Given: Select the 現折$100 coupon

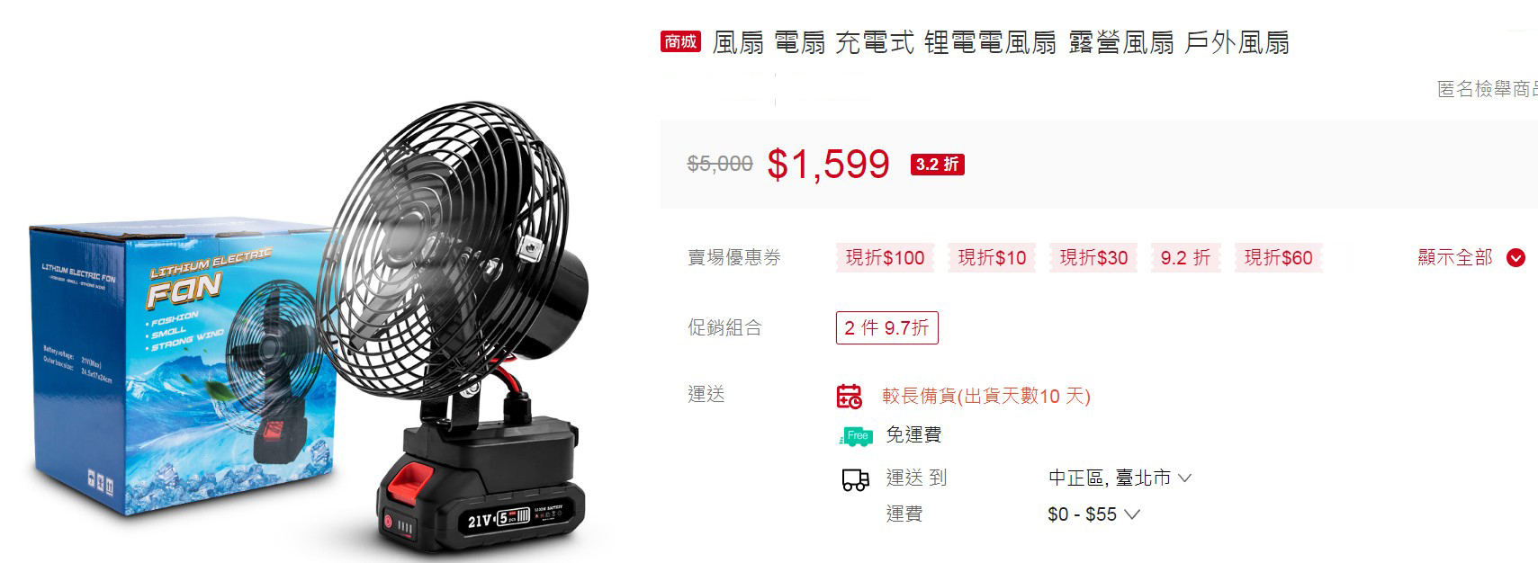Looking at the screenshot, I should pos(886,258).
